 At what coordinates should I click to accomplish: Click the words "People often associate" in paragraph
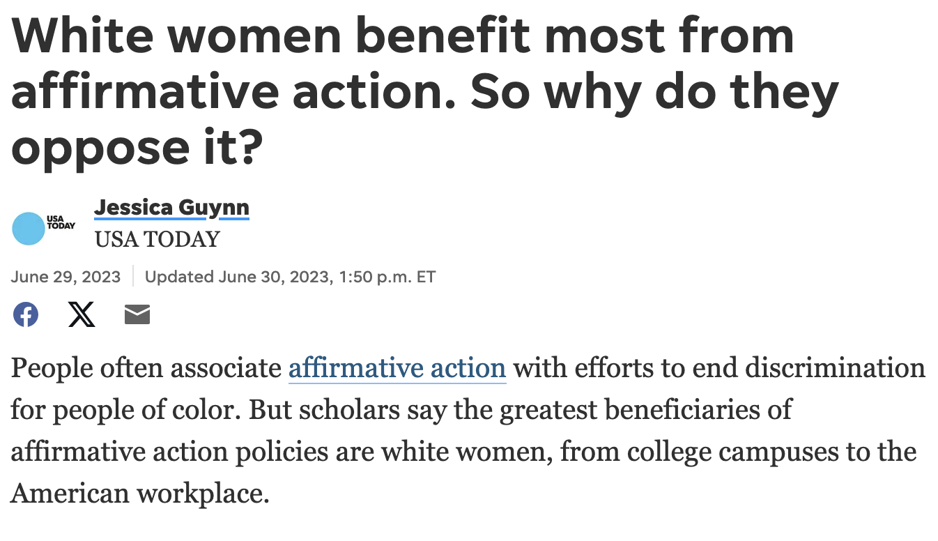(145, 368)
